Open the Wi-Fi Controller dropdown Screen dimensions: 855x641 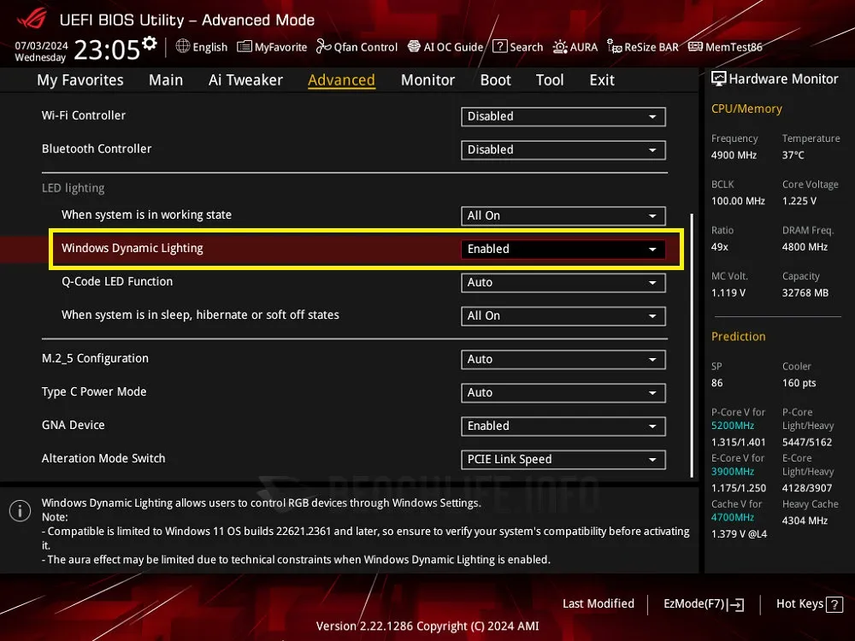(563, 116)
